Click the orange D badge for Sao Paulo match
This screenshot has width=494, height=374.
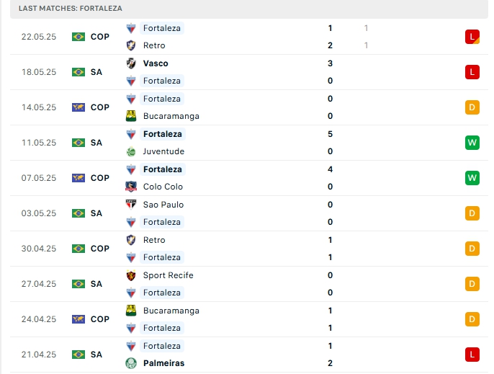tap(472, 213)
